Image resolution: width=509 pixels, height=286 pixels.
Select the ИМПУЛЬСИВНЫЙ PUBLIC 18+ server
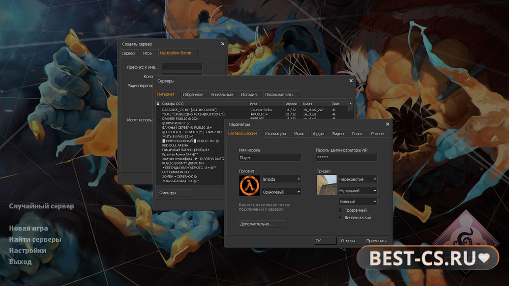[x=190, y=141]
